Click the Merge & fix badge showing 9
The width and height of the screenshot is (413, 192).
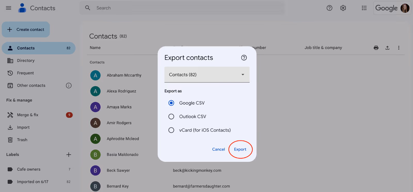pos(69,115)
